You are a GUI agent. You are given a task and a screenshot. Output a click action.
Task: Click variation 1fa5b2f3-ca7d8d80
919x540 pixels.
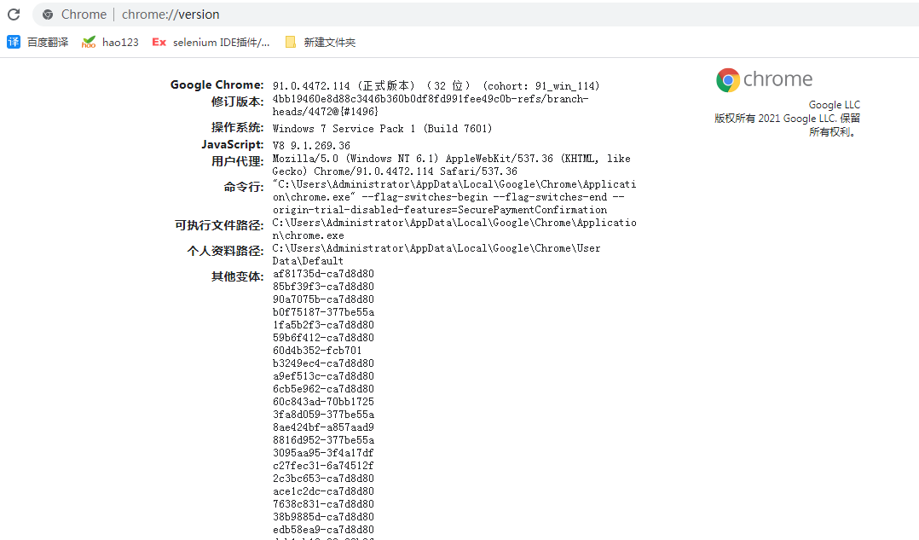pyautogui.click(x=323, y=325)
